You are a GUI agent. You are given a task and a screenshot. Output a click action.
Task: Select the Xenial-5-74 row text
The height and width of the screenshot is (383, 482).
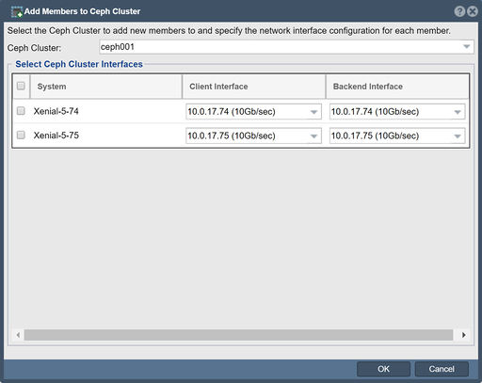[x=56, y=111]
